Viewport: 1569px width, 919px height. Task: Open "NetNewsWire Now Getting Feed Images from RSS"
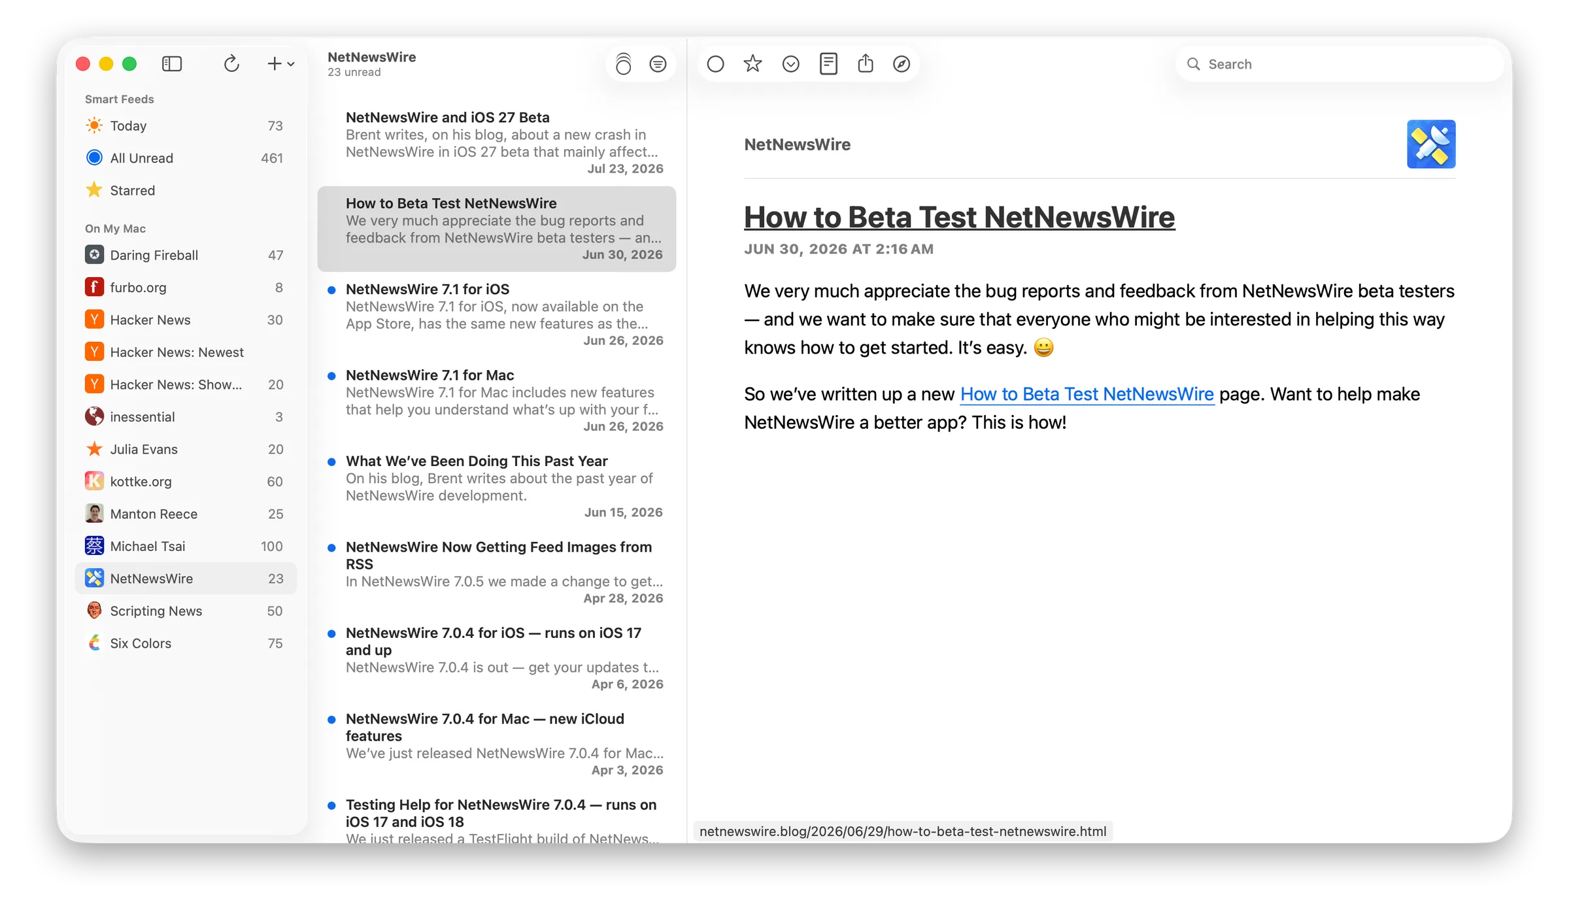coord(497,573)
